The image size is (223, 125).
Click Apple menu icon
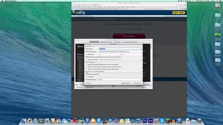coord(2,1)
